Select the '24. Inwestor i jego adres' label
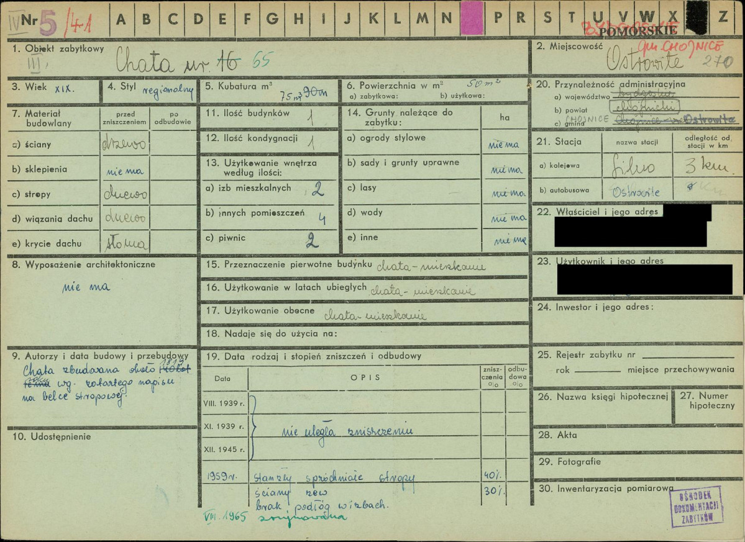 pos(595,307)
